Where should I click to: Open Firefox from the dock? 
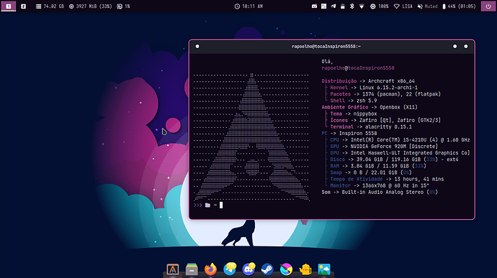coord(210,269)
